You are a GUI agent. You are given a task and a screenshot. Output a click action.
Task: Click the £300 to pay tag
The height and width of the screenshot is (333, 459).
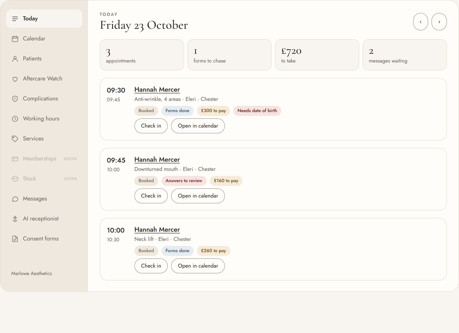click(x=213, y=111)
